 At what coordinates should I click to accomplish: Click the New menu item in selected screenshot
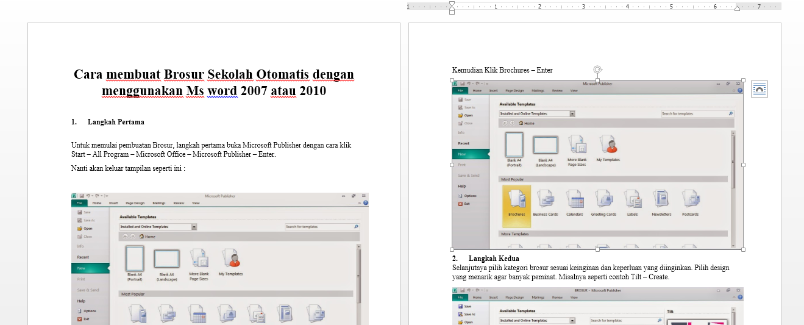[x=470, y=154]
